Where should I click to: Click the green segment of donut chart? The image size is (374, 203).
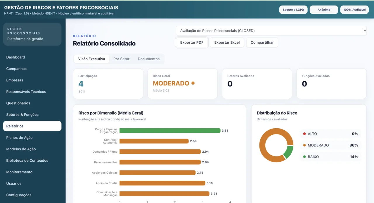[x=289, y=152]
